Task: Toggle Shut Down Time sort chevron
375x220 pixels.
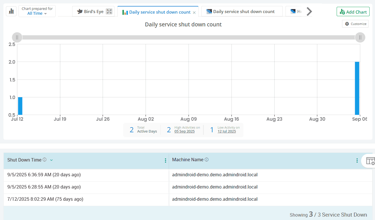Action: [51, 160]
